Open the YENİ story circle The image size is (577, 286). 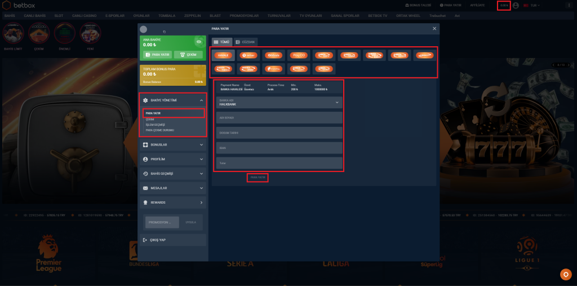(90, 33)
